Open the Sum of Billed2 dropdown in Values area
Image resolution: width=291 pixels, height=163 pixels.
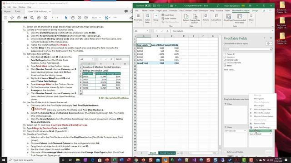[270, 134]
